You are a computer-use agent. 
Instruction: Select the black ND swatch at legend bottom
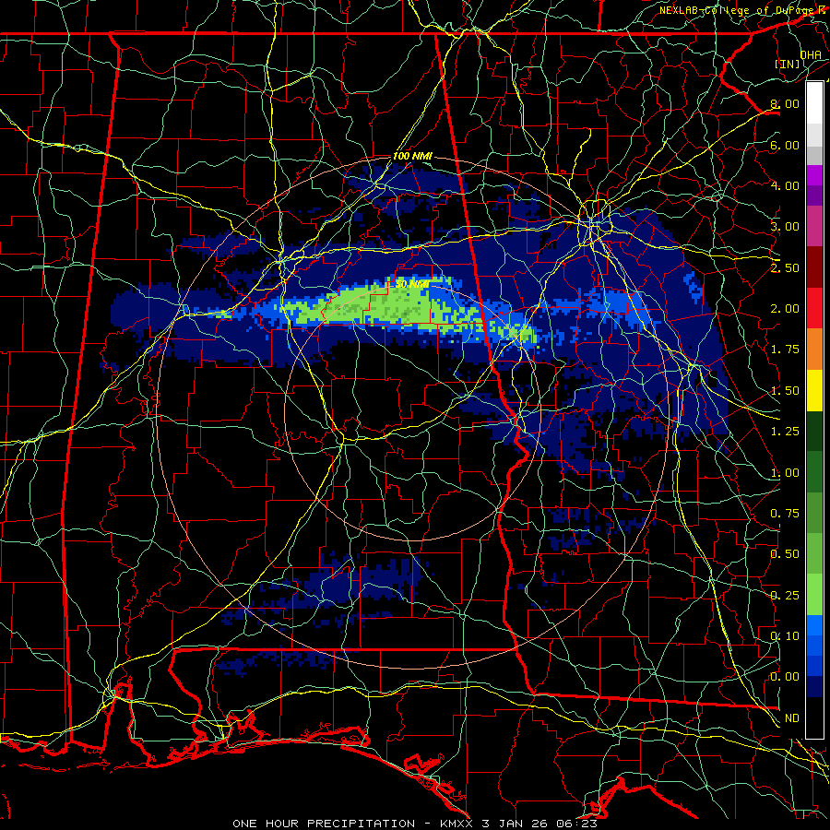[x=814, y=717]
